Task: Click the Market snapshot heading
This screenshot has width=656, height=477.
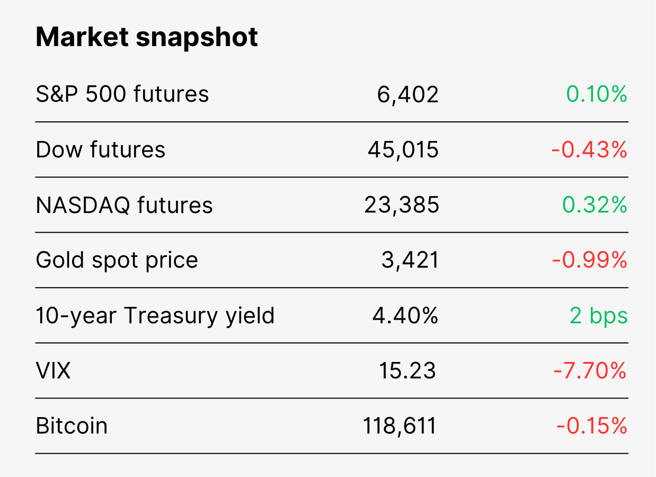Action: click(147, 38)
